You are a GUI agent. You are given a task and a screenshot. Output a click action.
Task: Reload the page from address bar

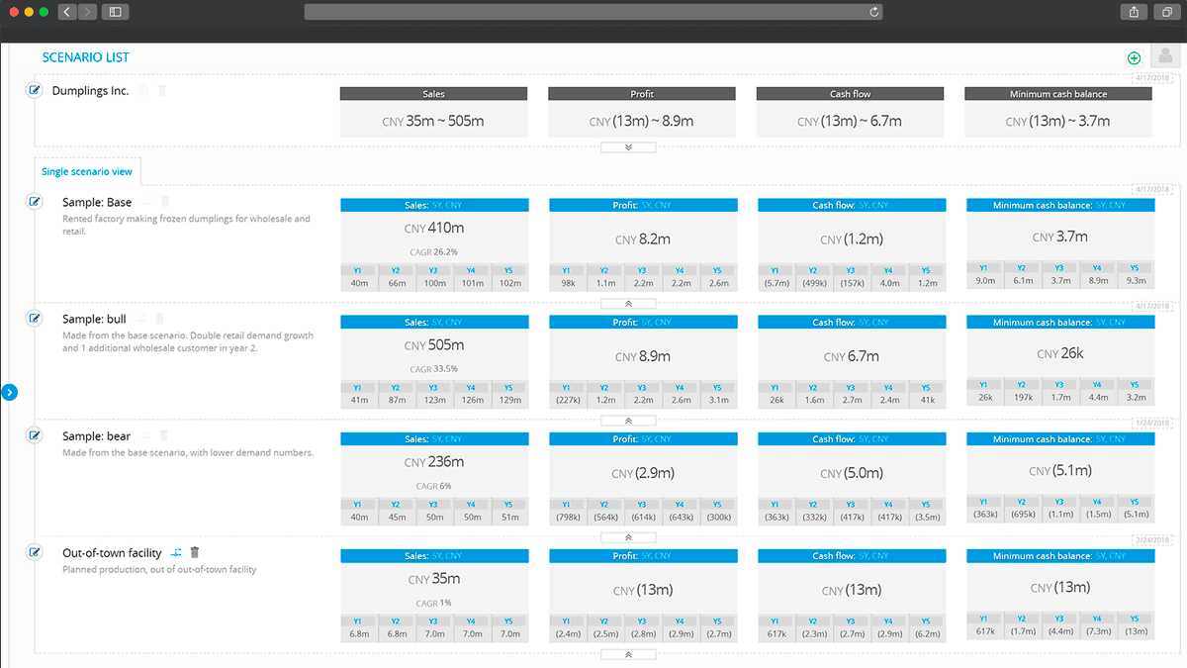coord(873,12)
